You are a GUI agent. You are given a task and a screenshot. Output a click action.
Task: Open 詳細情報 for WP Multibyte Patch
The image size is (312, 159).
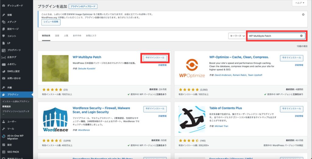click(x=162, y=65)
